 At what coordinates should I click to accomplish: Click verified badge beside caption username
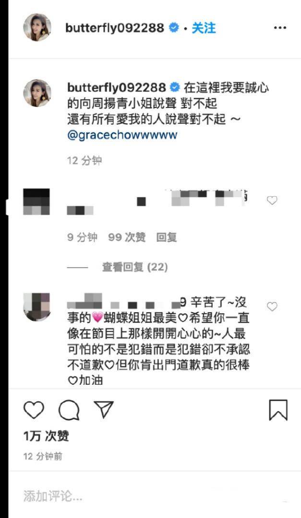(175, 88)
